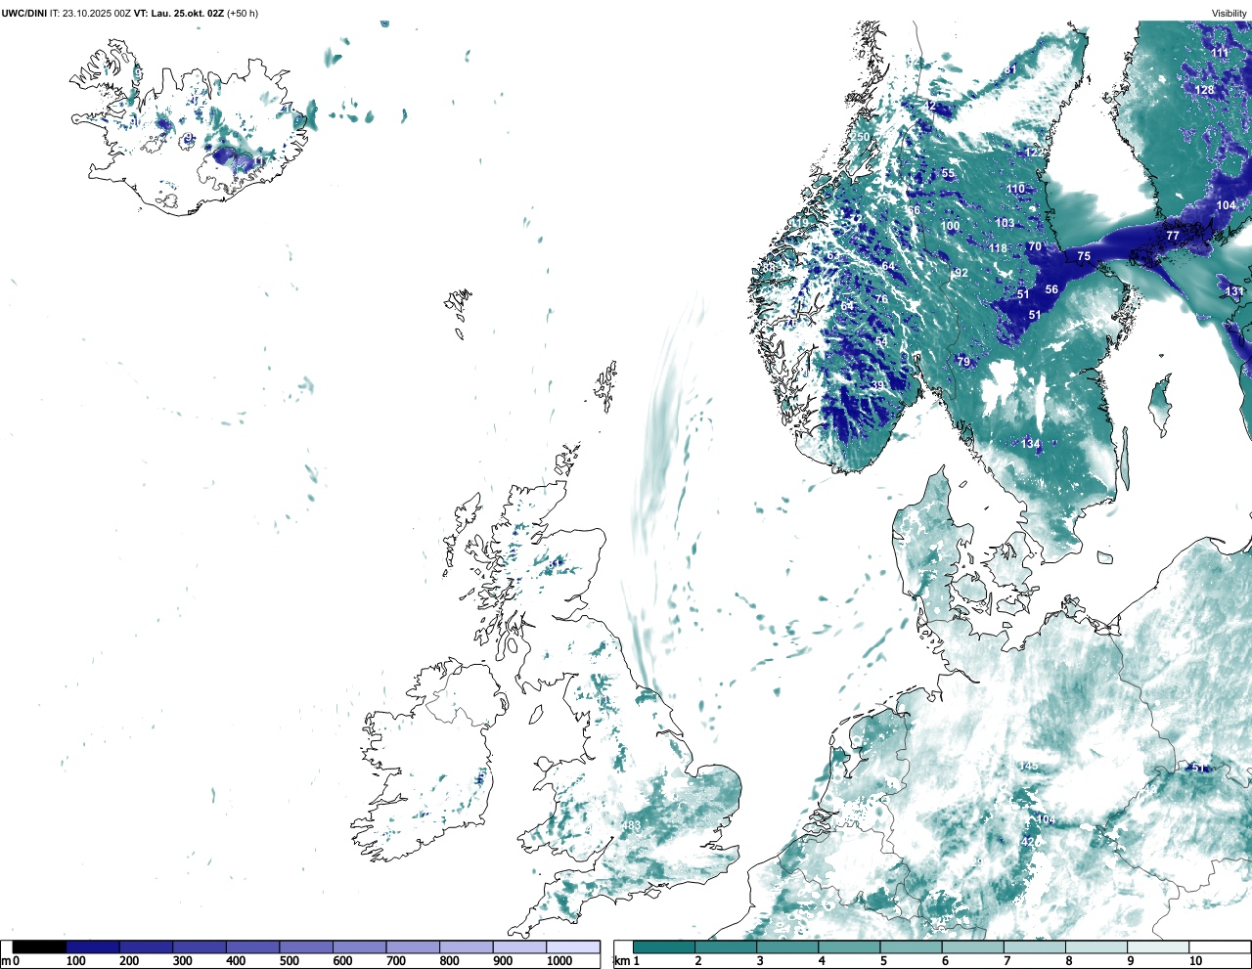The width and height of the screenshot is (1252, 969).
Task: Click the 'UWC/DINI' model label
Action: click(23, 14)
